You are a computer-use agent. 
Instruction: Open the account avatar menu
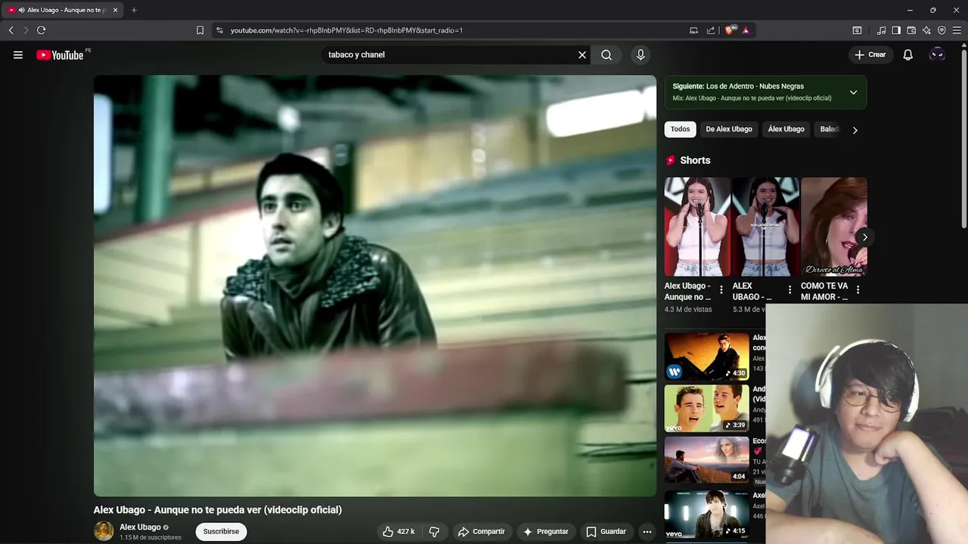point(937,54)
